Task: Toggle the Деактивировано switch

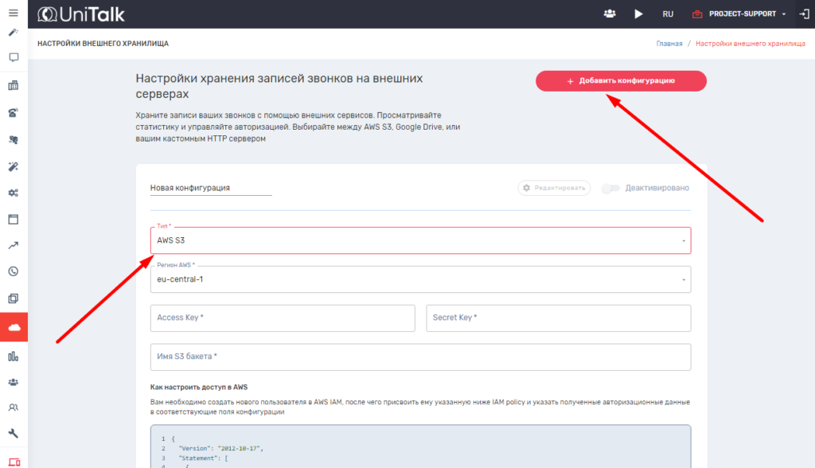Action: click(x=610, y=189)
